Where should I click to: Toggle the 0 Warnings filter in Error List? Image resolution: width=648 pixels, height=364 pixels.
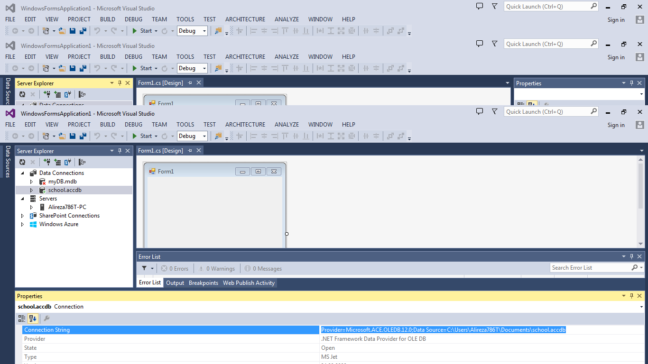click(216, 268)
